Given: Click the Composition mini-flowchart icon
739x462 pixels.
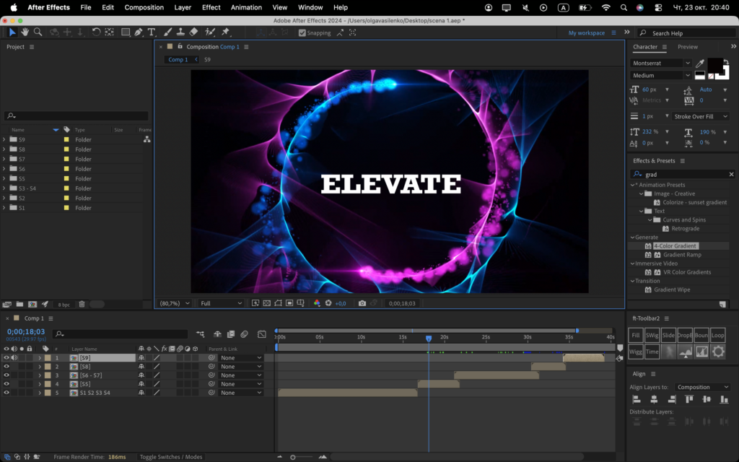Looking at the screenshot, I should (201, 334).
